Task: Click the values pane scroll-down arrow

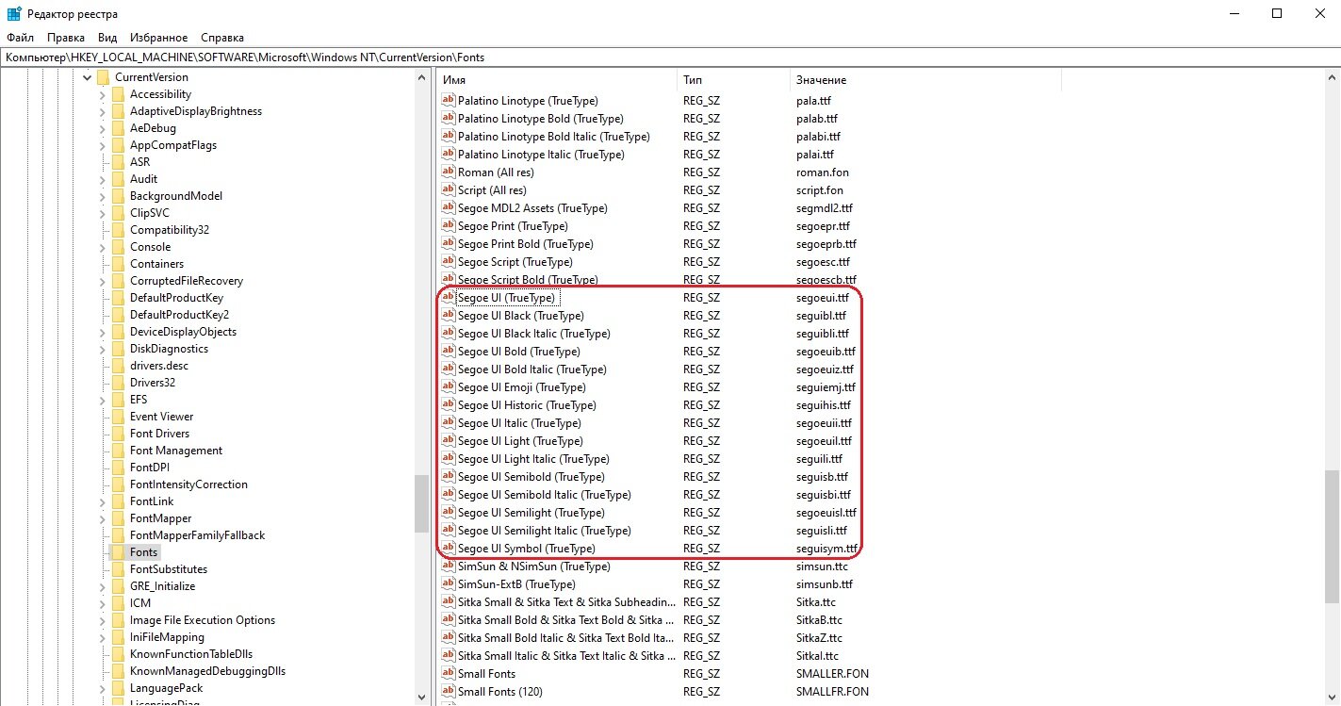Action: [x=1332, y=698]
